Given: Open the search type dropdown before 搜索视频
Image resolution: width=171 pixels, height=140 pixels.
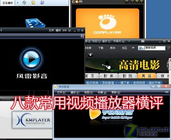Looking at the screenshot, I should (x=141, y=48).
